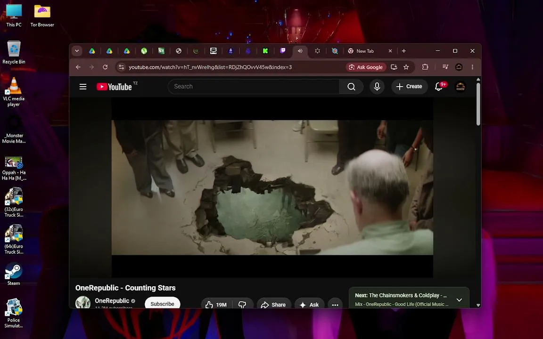
Task: Bookmark this page with star icon
Action: (406, 67)
